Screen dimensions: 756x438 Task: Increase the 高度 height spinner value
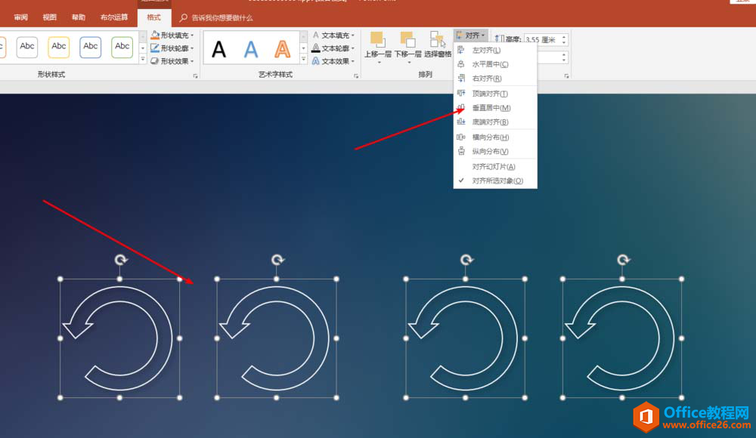564,36
